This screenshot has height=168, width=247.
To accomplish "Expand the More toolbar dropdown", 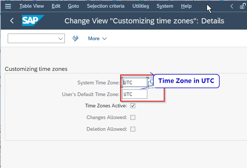I will [97, 38].
